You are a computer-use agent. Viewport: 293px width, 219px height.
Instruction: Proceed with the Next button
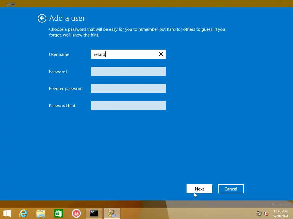coord(199,189)
